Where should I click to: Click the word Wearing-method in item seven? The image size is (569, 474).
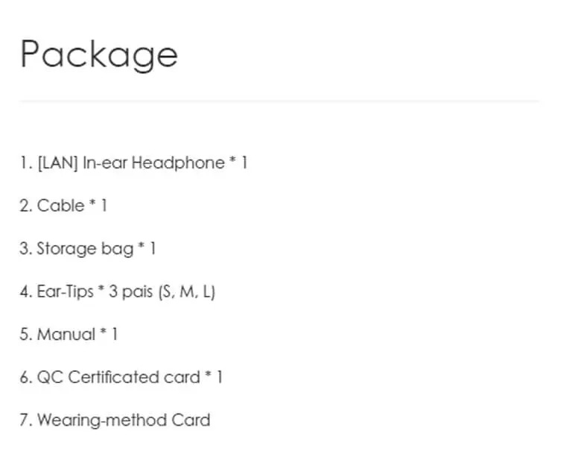point(102,420)
